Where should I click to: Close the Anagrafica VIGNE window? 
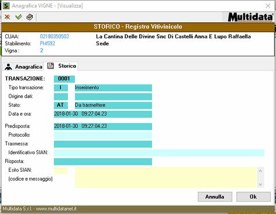268,6
